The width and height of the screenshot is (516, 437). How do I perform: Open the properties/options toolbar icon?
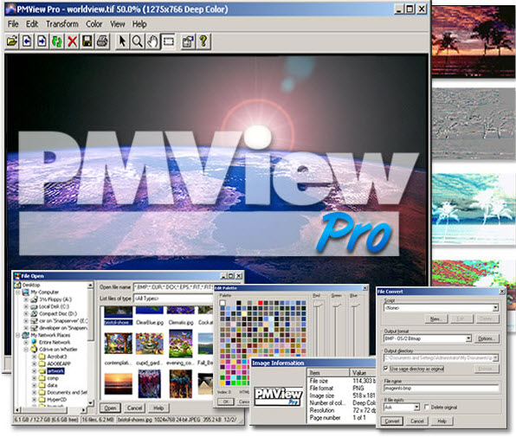point(188,42)
